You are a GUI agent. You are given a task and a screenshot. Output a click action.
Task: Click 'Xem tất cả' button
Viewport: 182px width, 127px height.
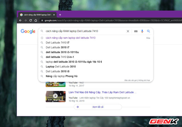click(x=98, y=107)
